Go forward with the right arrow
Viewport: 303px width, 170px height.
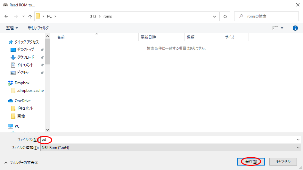tap(16, 16)
